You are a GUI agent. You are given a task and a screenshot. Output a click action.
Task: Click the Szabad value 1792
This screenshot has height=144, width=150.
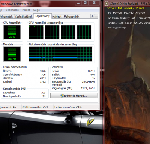43,82
